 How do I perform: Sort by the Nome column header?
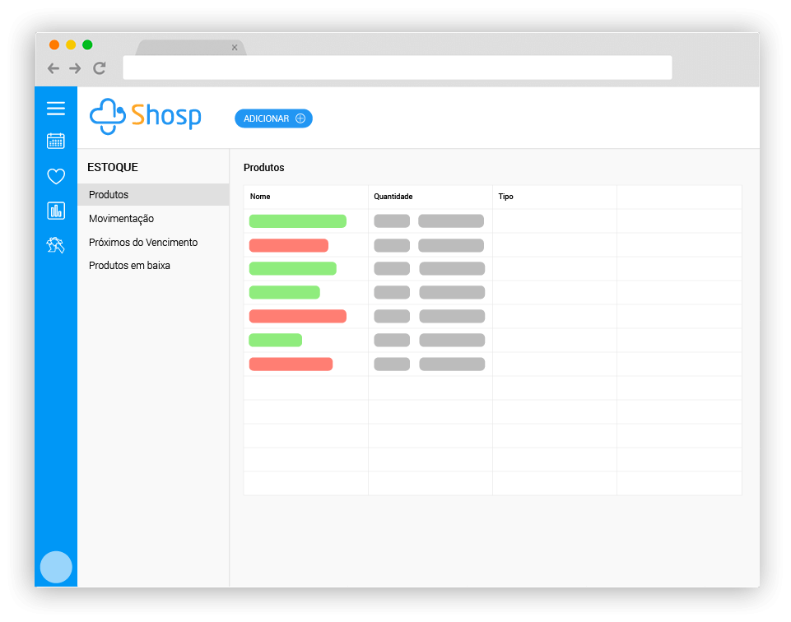coord(260,197)
